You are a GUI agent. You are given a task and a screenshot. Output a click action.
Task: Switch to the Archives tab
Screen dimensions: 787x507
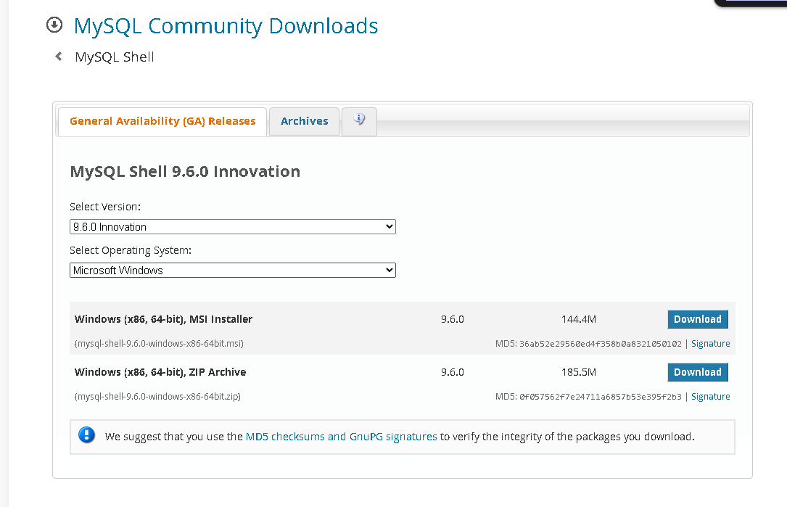click(x=304, y=121)
